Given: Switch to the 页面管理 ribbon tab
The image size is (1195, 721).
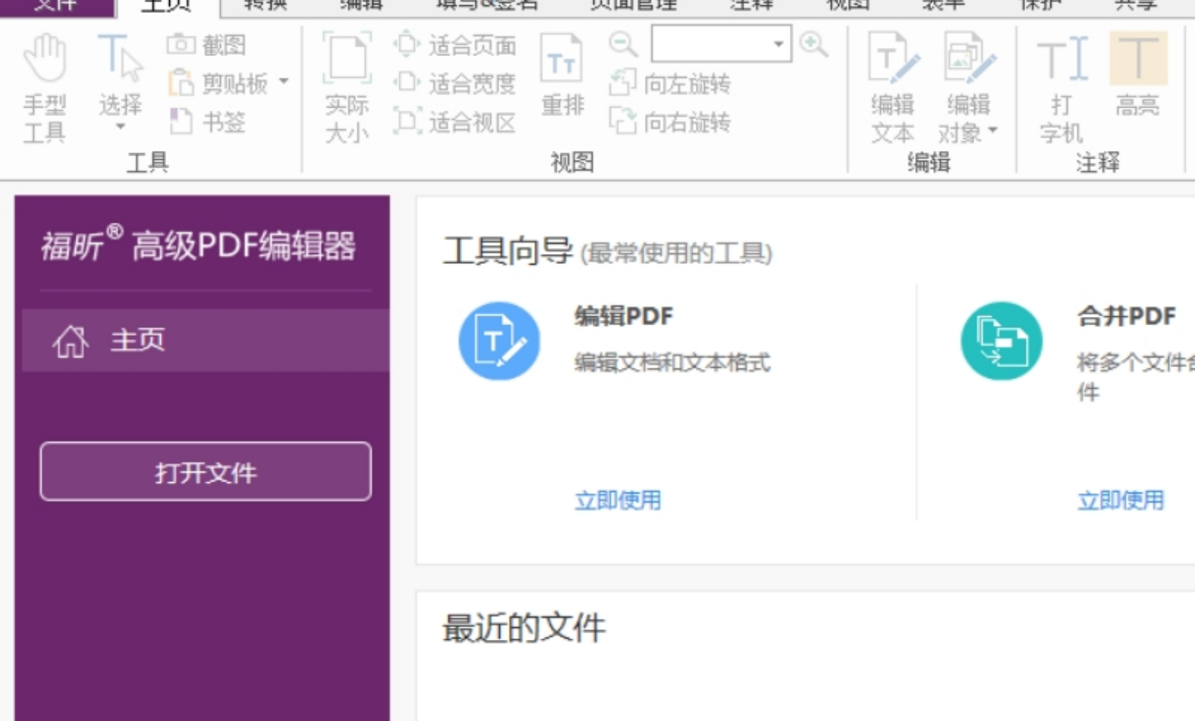Looking at the screenshot, I should click(634, 6).
